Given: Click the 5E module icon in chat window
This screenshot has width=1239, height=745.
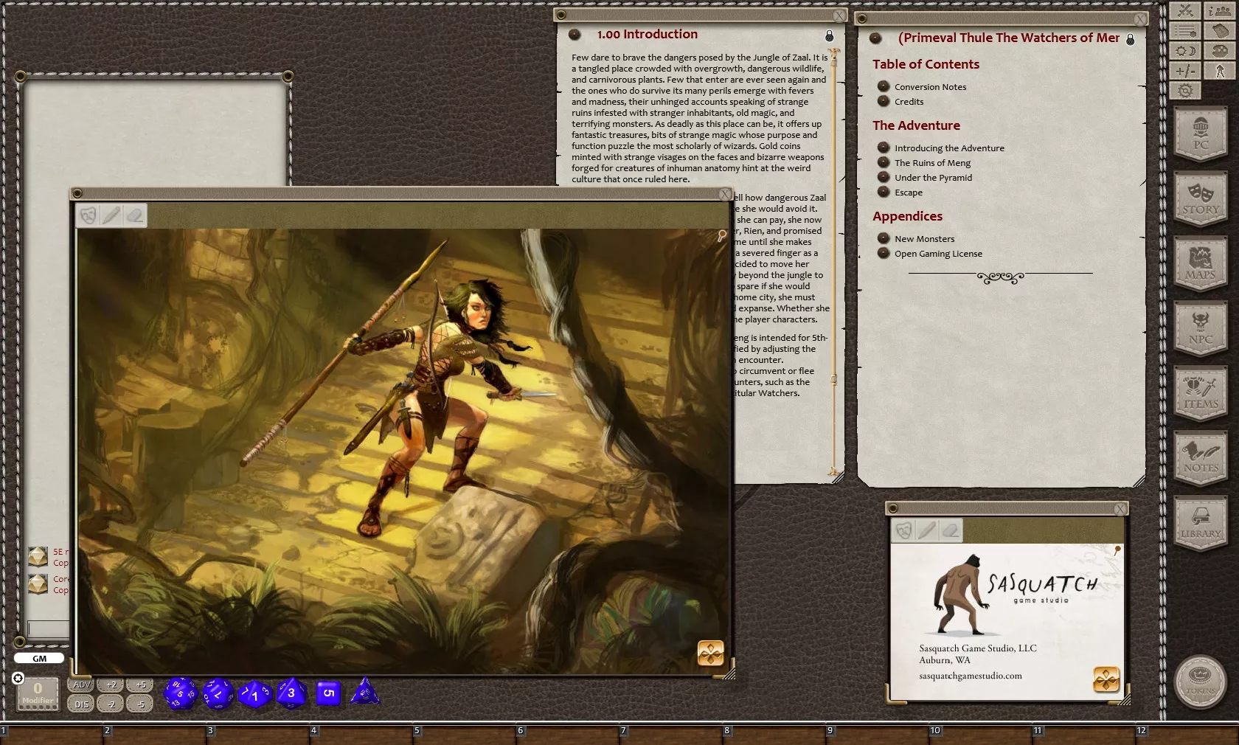Looking at the screenshot, I should [38, 555].
